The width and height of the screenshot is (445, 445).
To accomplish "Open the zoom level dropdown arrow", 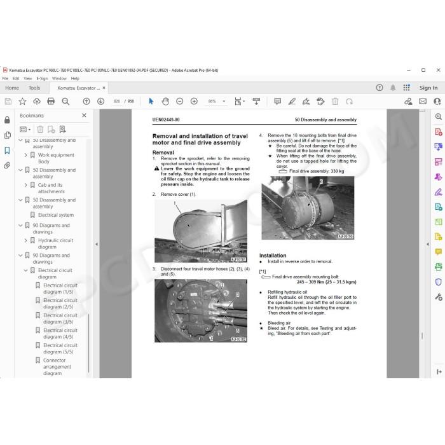I will [224, 101].
